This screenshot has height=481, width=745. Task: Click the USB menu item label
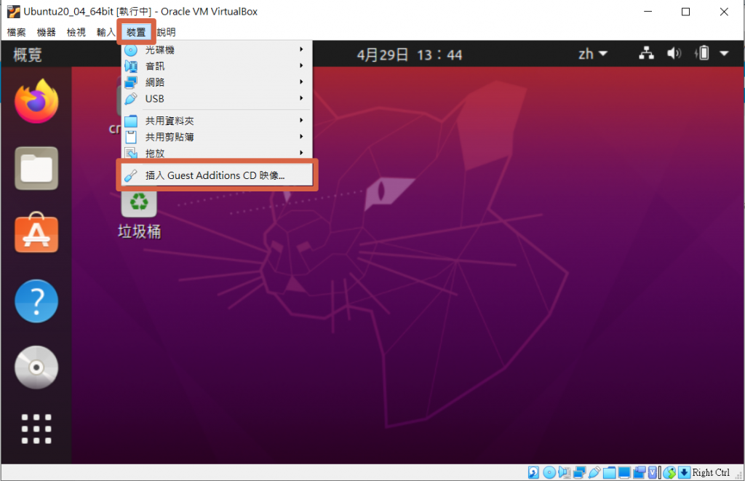(155, 98)
